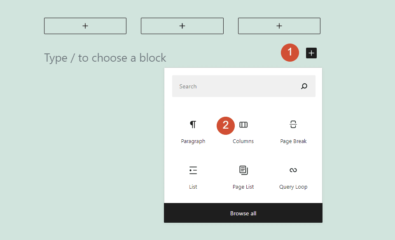The image size is (395, 240).
Task: Select the Paragraph pilcrow icon
Action: [193, 125]
